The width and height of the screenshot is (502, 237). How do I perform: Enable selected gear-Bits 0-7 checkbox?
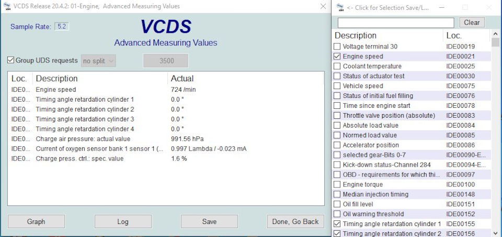337,155
